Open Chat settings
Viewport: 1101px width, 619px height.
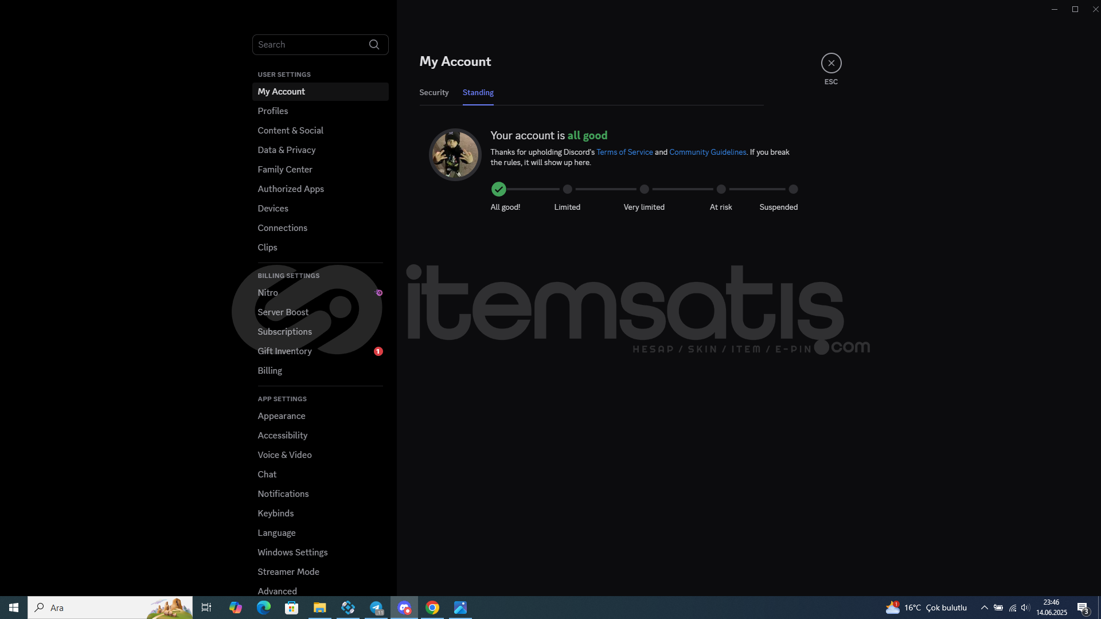pyautogui.click(x=321, y=475)
